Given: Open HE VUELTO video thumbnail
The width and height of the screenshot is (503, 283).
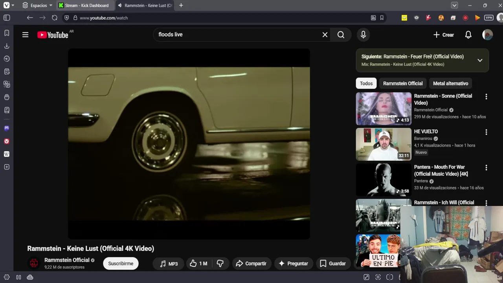Looking at the screenshot, I should point(384,144).
